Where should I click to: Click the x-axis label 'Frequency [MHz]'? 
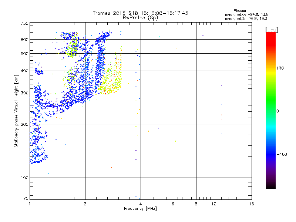point(140,209)
